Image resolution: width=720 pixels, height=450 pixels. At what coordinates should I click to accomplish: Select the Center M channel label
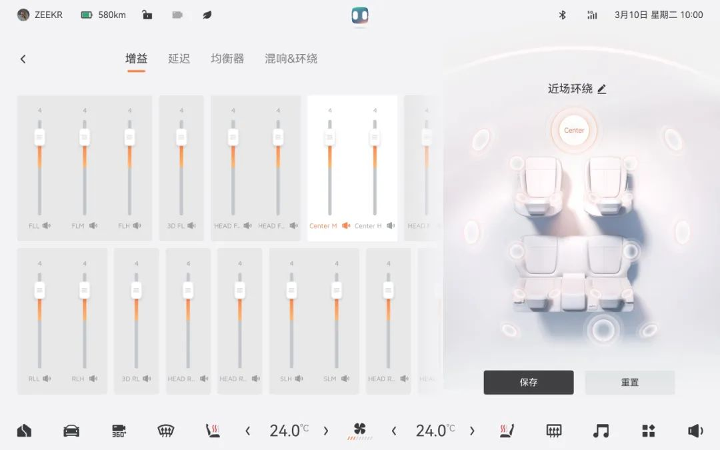coord(323,226)
